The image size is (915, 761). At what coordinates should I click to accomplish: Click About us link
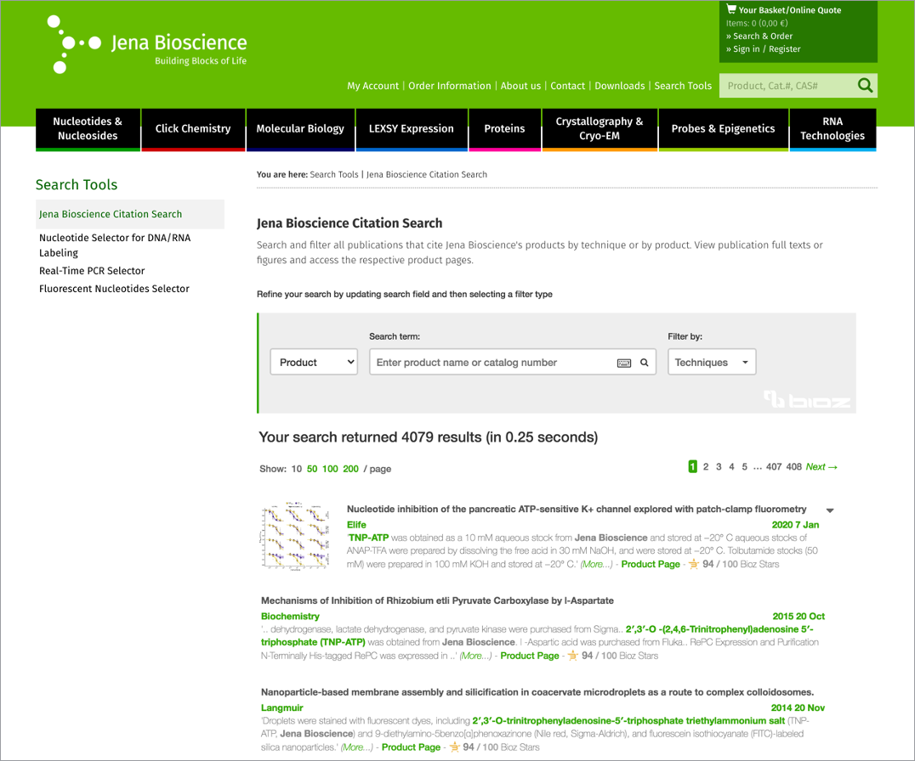click(520, 86)
